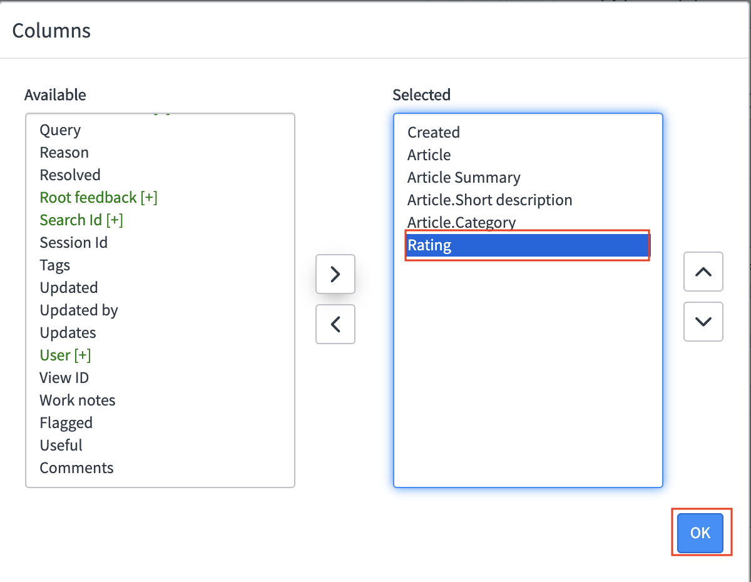Choose Work notes from Available columns
Screen dimensions: 751x582
pyautogui.click(x=78, y=401)
